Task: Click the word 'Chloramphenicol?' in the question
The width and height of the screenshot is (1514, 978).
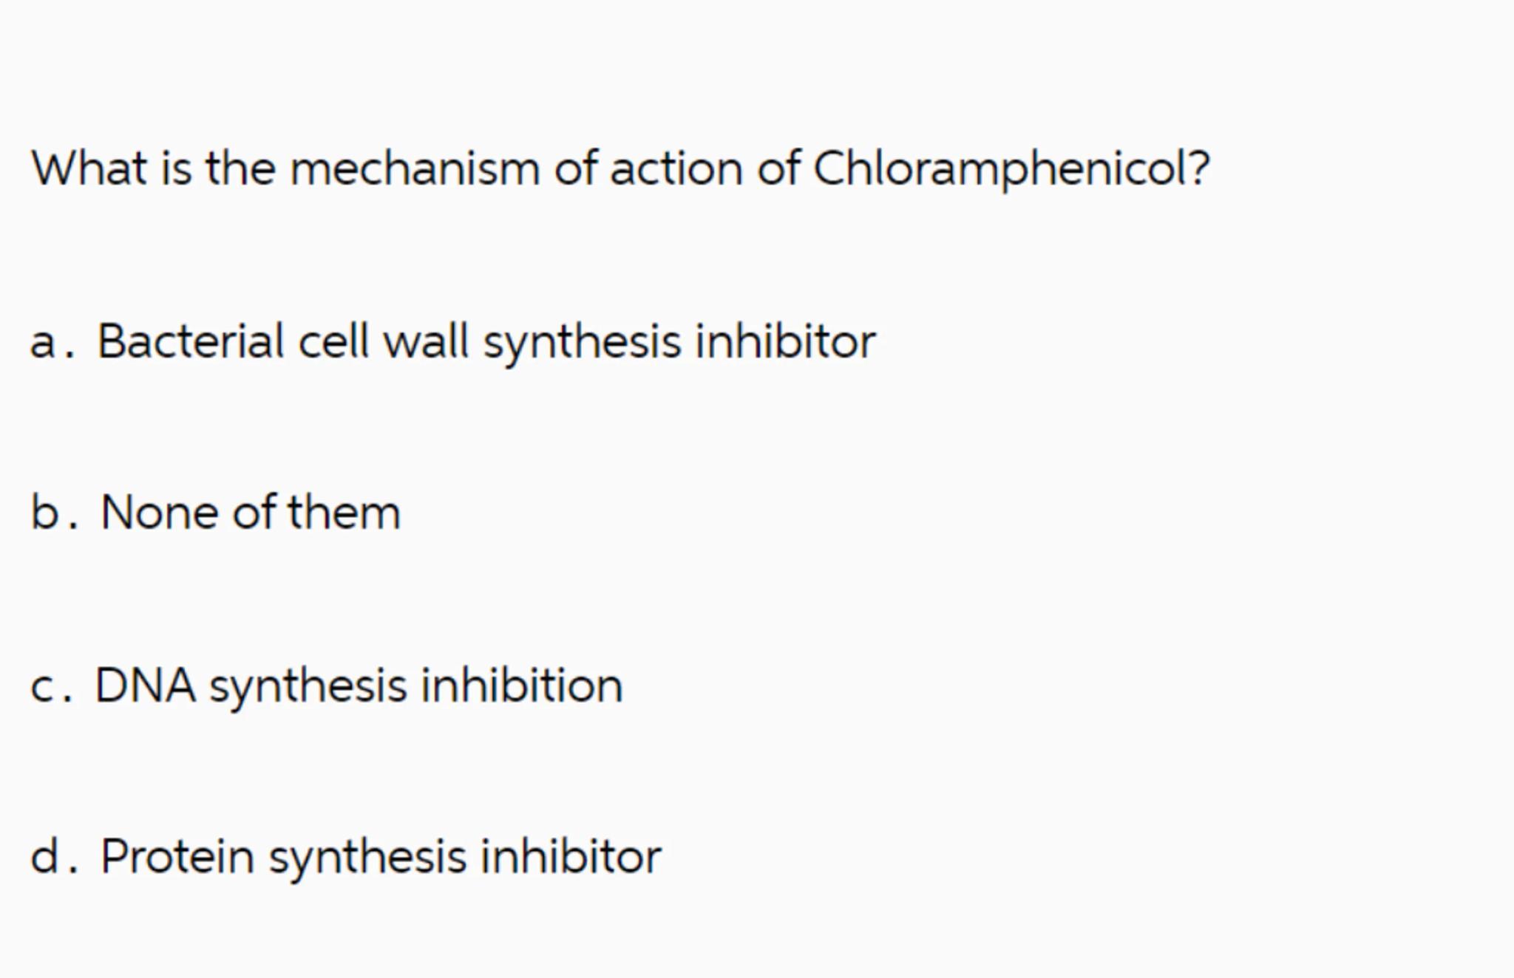Action: tap(1011, 168)
